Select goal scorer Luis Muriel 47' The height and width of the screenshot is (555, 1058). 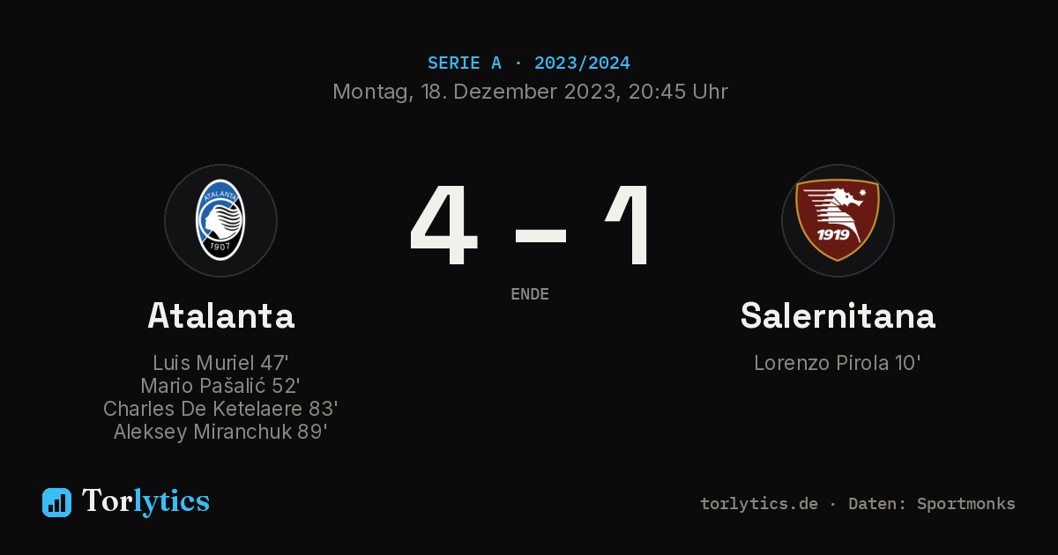pos(220,363)
